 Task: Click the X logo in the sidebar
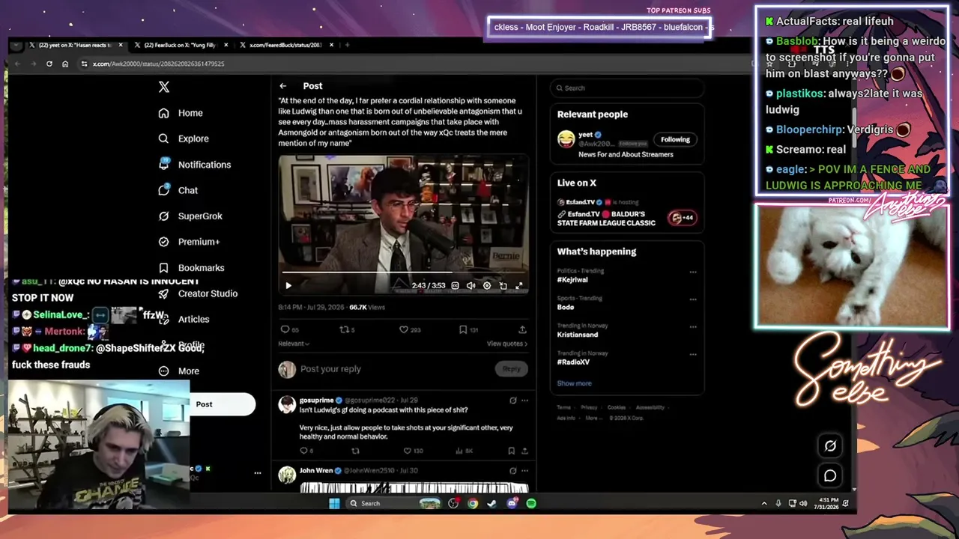click(x=164, y=87)
